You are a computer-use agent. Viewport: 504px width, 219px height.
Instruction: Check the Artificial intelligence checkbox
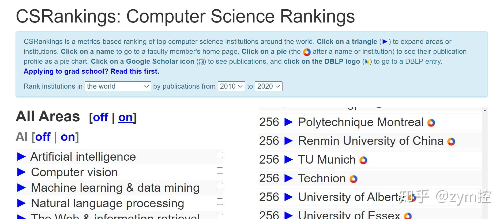click(220, 155)
